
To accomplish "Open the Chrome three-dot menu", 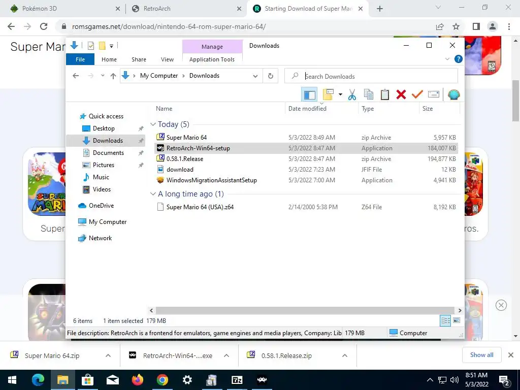I will click(509, 26).
